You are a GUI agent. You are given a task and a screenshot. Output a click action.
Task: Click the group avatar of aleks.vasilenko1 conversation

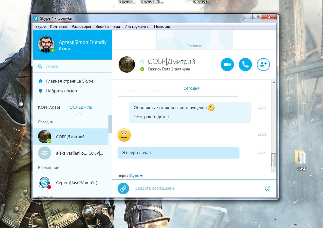click(45, 153)
